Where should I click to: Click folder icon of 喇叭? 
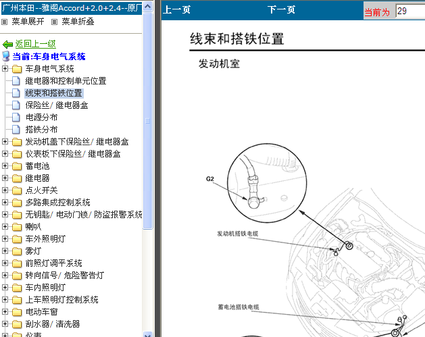(x=17, y=227)
